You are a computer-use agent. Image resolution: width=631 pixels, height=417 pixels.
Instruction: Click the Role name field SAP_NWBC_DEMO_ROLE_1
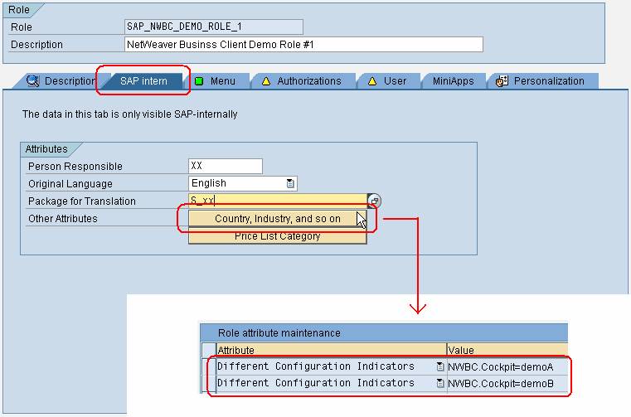tap(214, 27)
